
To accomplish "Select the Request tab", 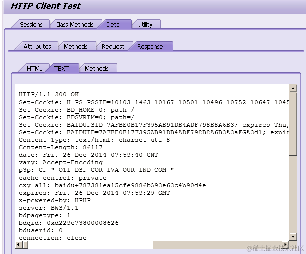I will pyautogui.click(x=113, y=46).
